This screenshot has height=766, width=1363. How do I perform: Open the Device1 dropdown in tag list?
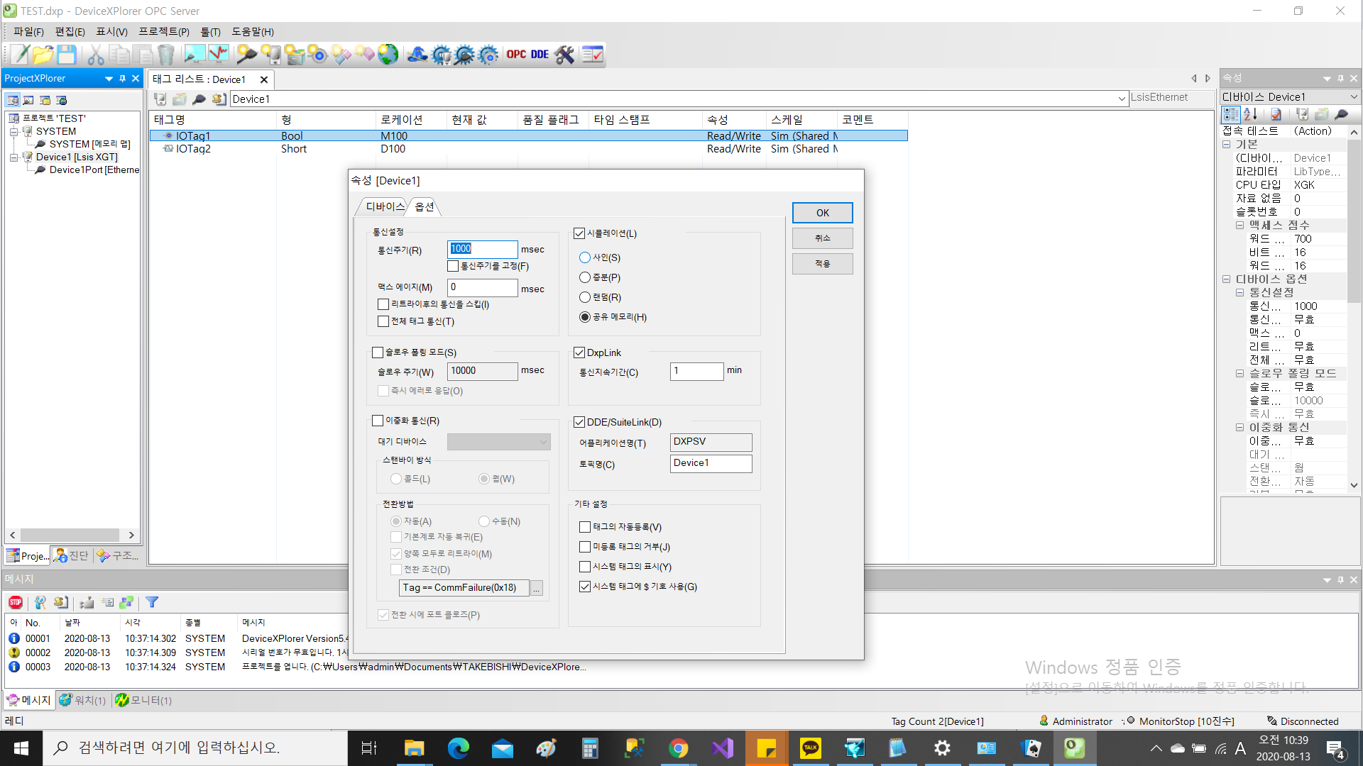click(1122, 99)
